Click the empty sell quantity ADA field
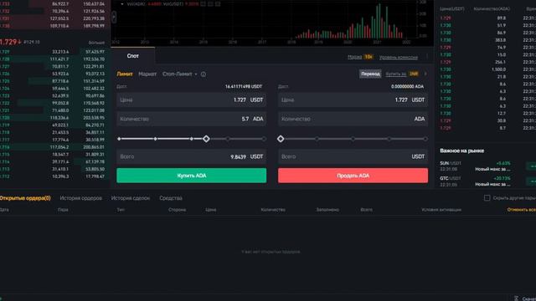Screen dimensions: 536x301 tap(353, 119)
